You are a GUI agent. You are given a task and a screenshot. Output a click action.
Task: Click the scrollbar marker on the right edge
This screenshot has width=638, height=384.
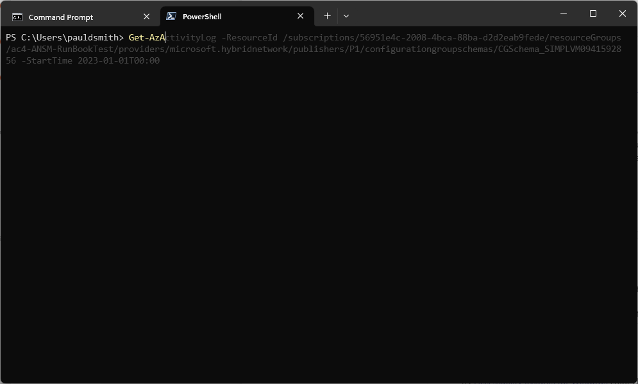(635, 156)
